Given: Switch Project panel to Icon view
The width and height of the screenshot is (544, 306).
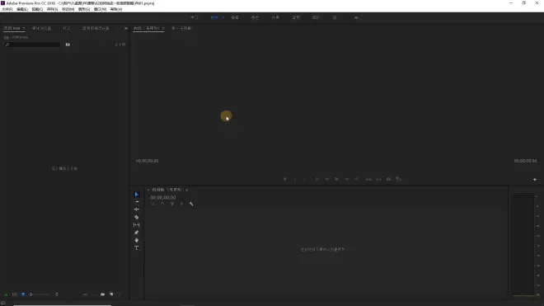Looking at the screenshot, I should point(23,294).
